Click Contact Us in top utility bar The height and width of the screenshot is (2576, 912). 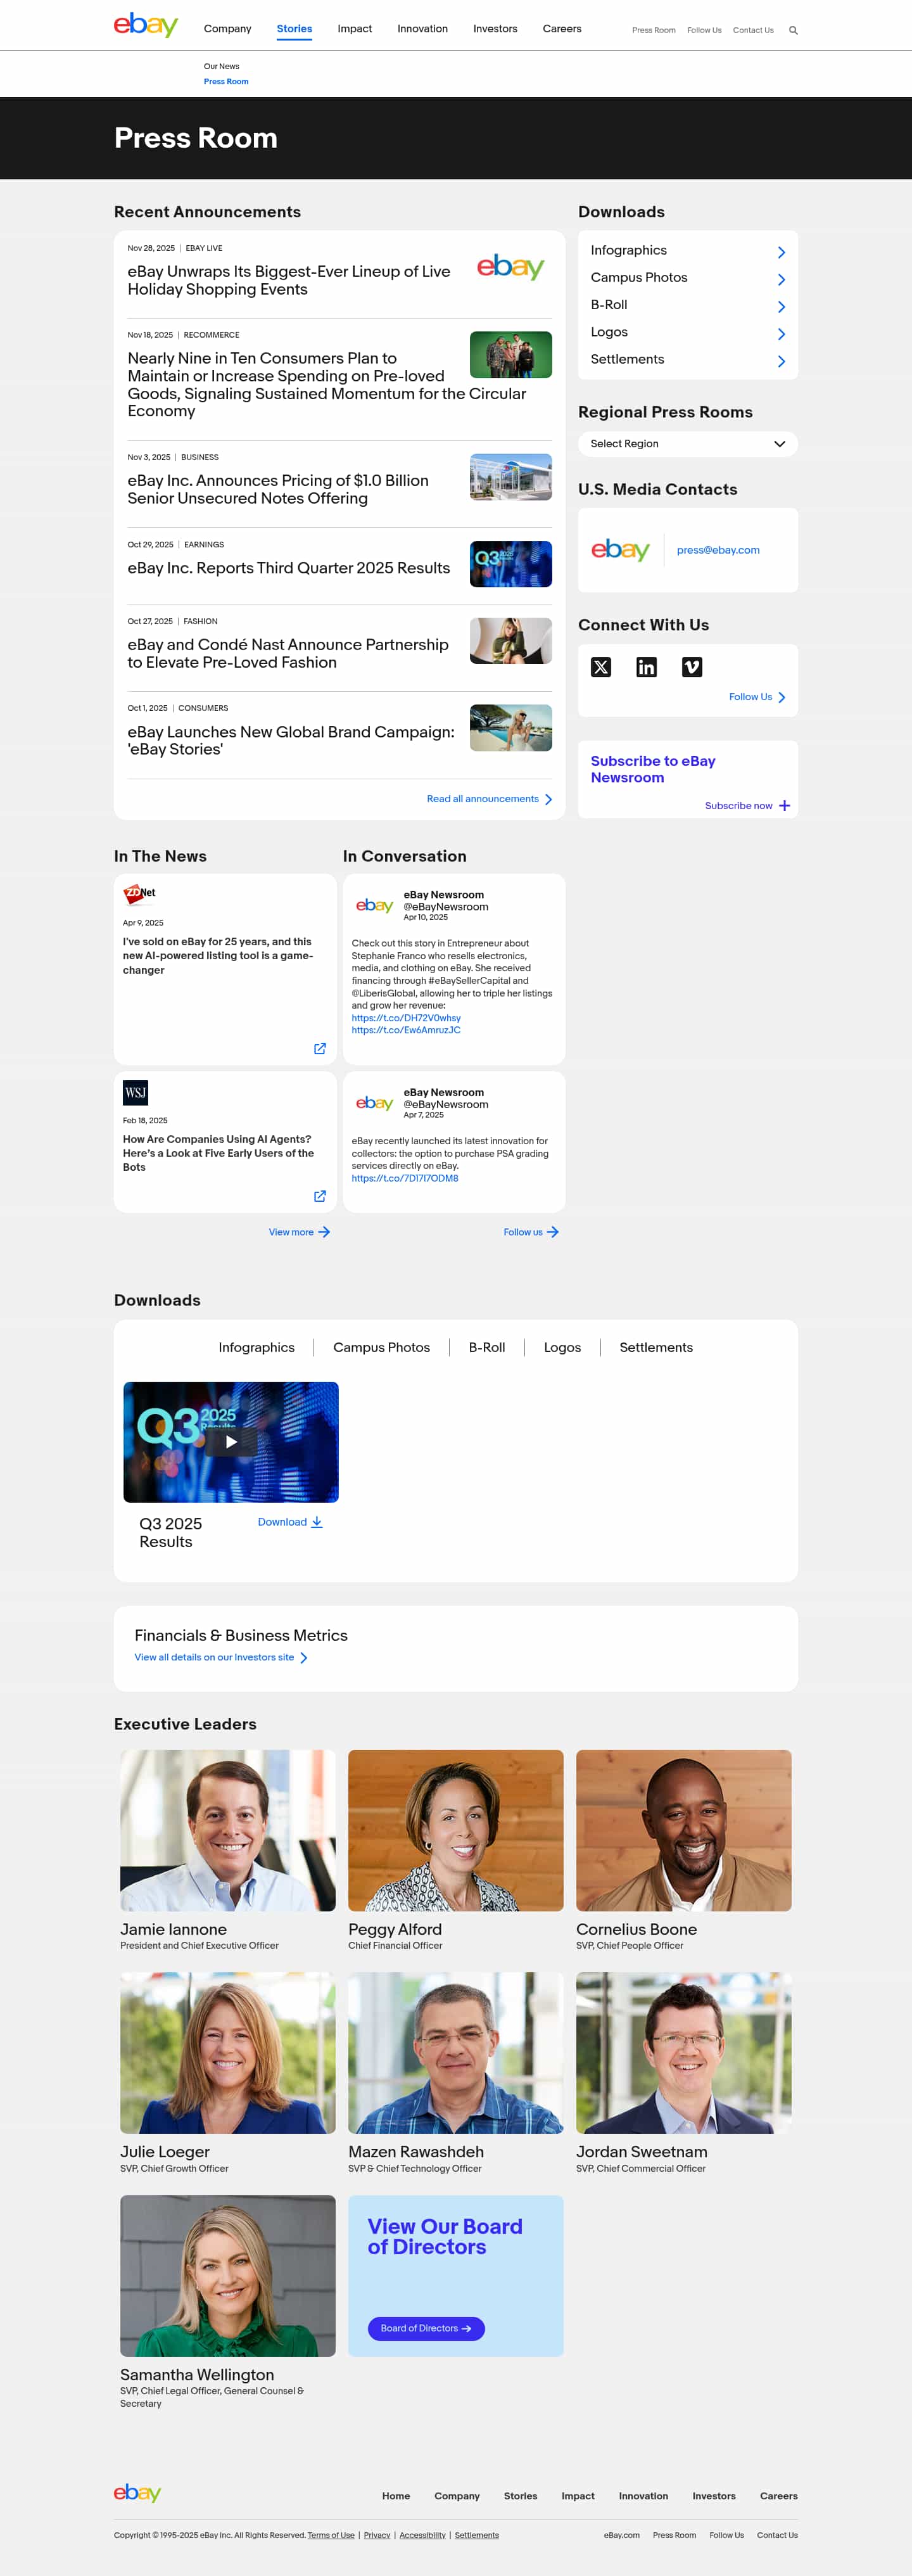pyautogui.click(x=753, y=31)
